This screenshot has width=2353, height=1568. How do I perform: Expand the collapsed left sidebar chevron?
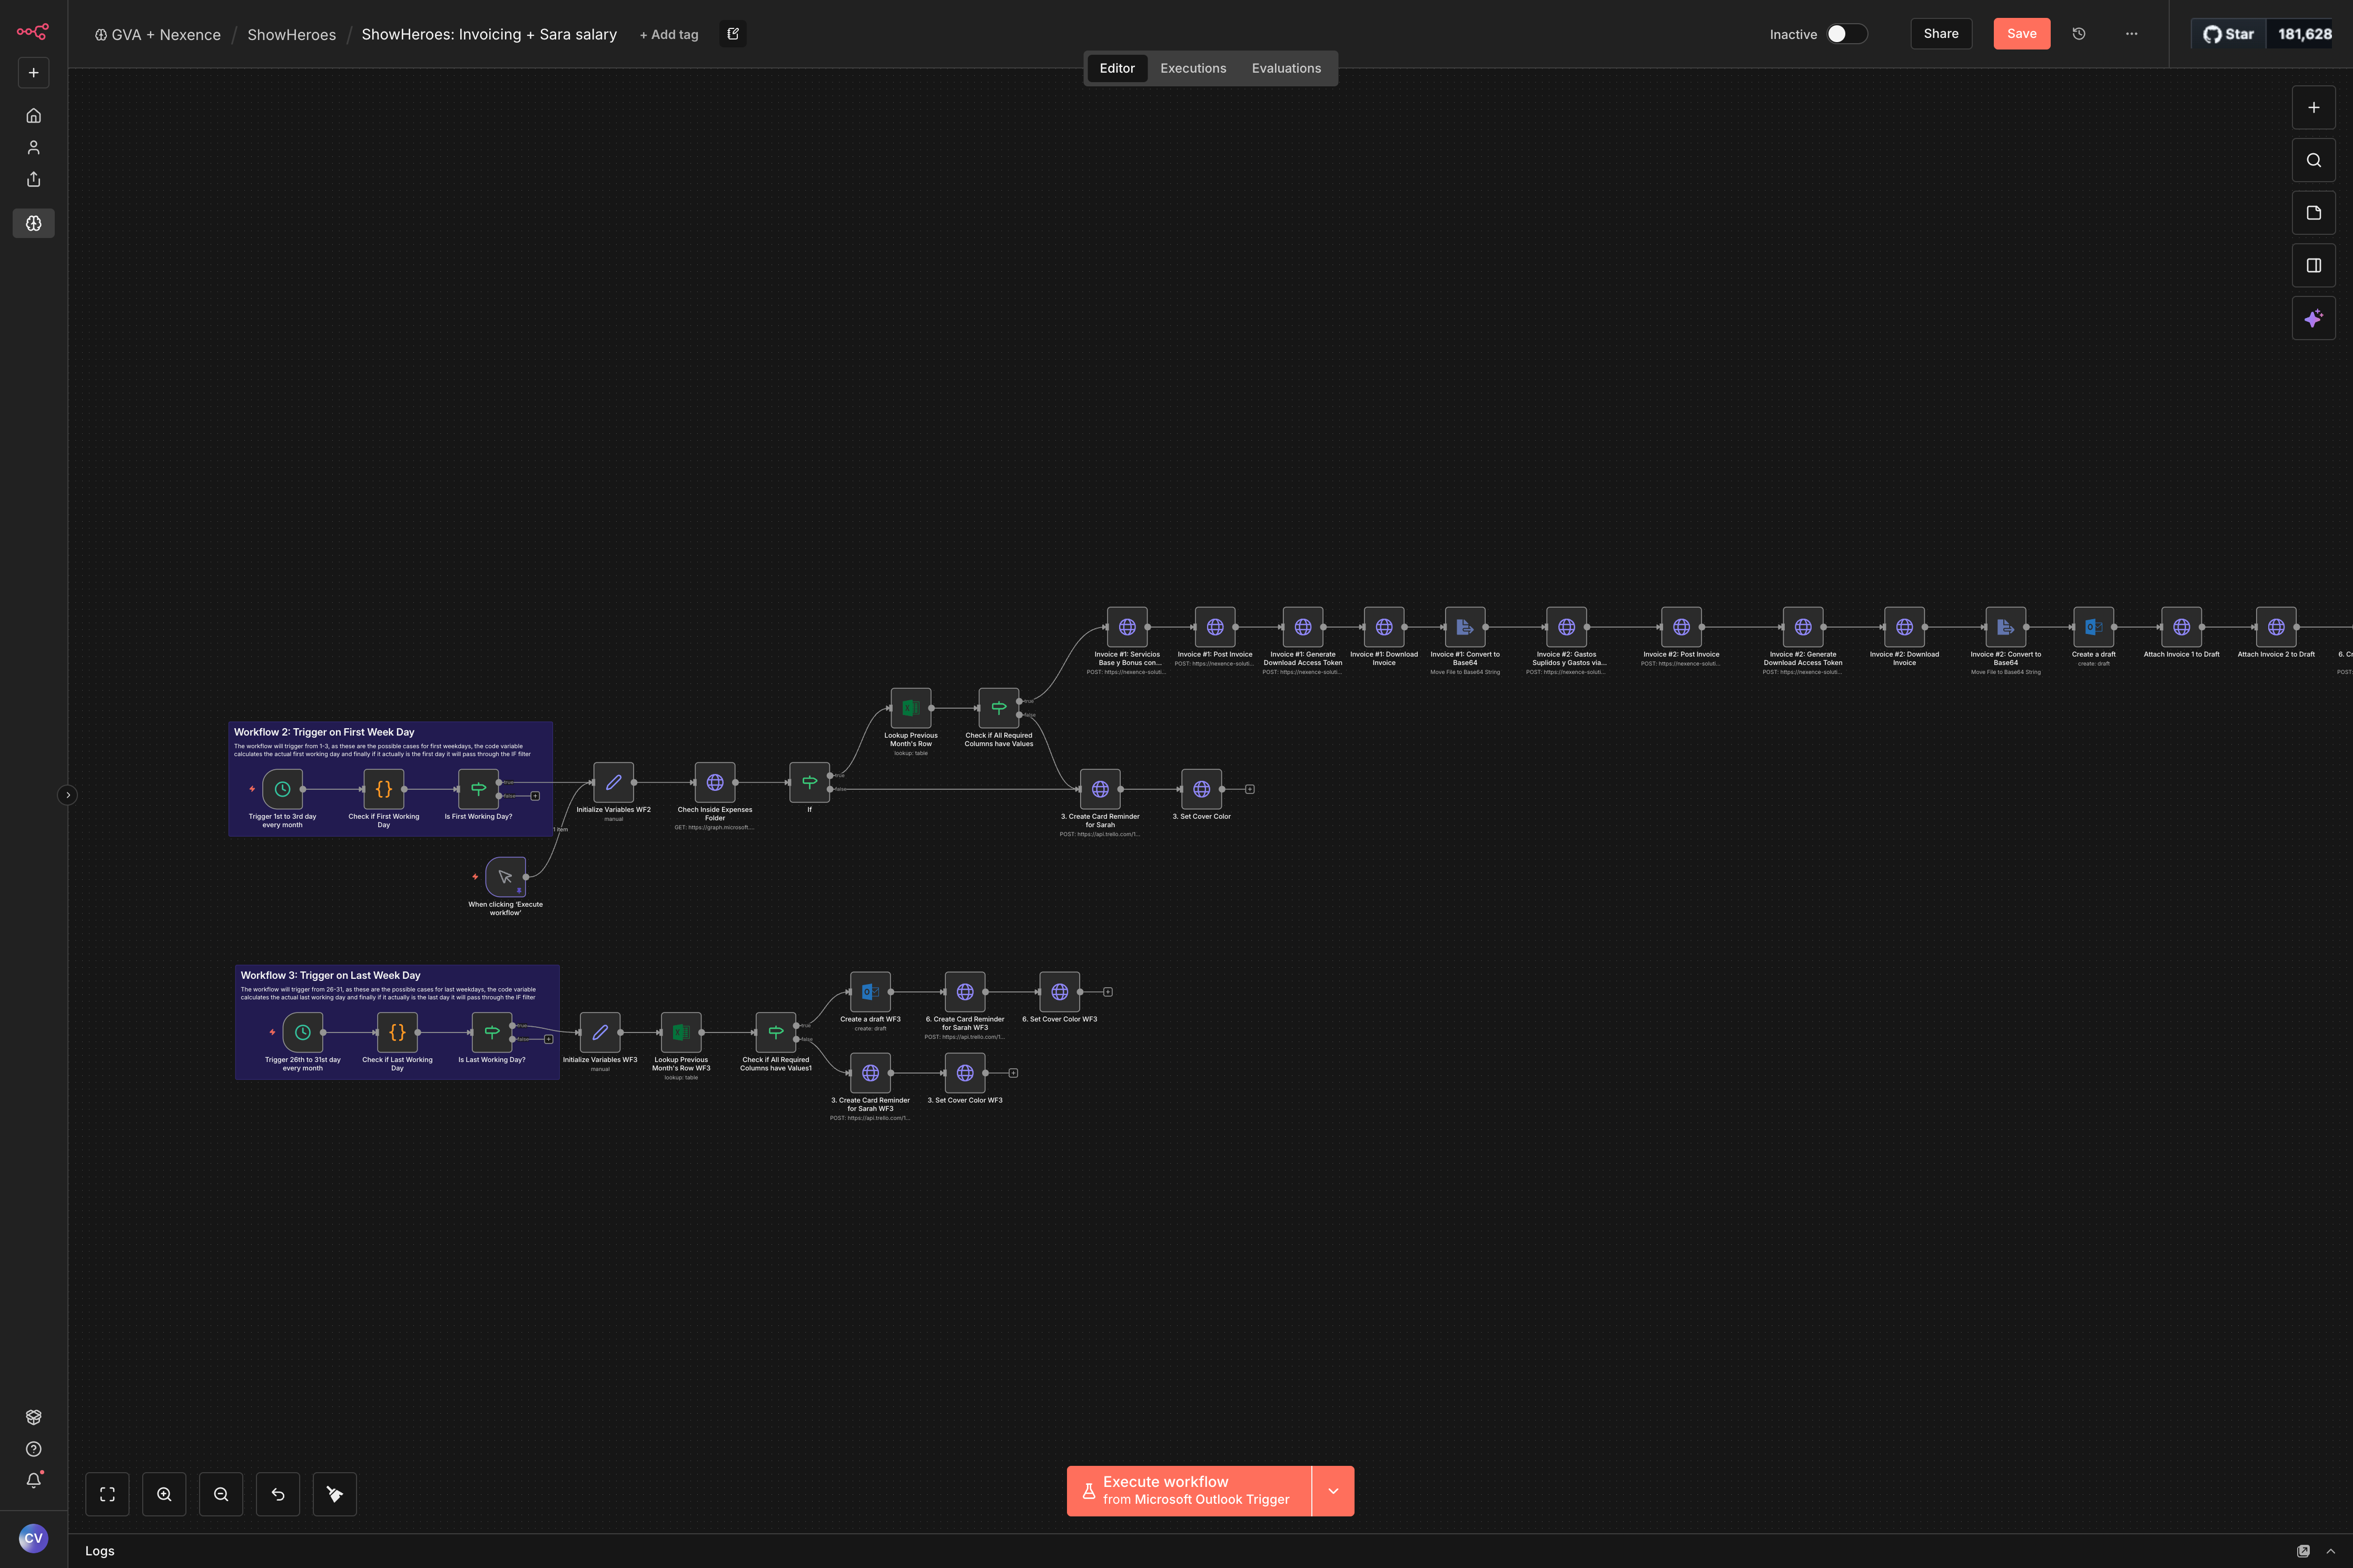point(68,795)
